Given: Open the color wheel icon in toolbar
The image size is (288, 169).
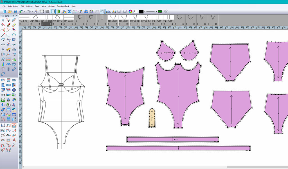Looking at the screenshot, I should 130,12.
